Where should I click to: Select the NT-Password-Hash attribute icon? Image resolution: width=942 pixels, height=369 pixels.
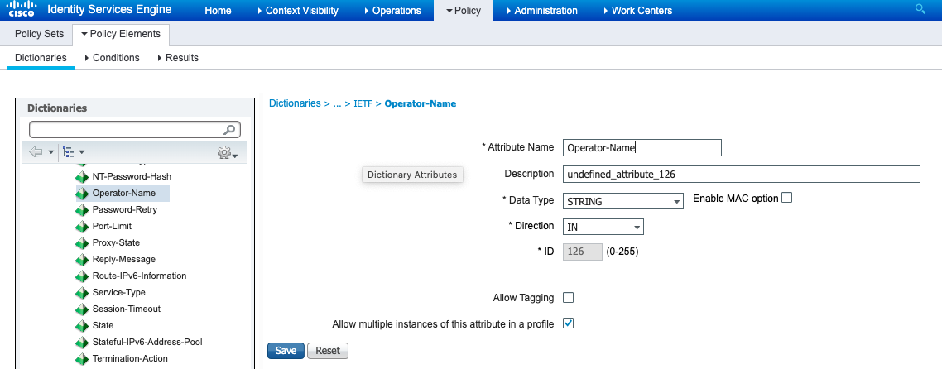point(81,177)
